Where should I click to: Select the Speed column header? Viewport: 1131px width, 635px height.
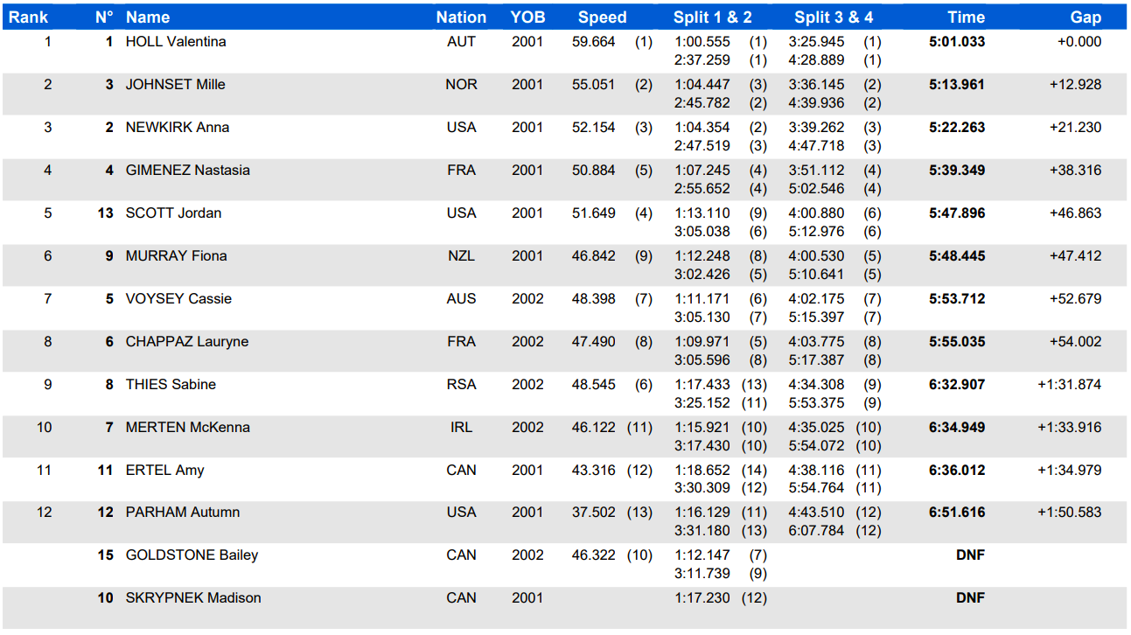point(602,17)
